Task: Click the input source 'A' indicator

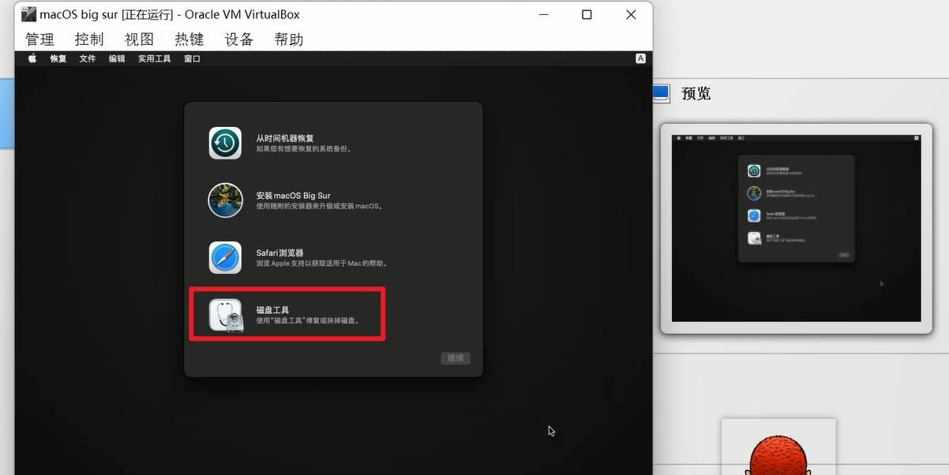Action: point(640,58)
